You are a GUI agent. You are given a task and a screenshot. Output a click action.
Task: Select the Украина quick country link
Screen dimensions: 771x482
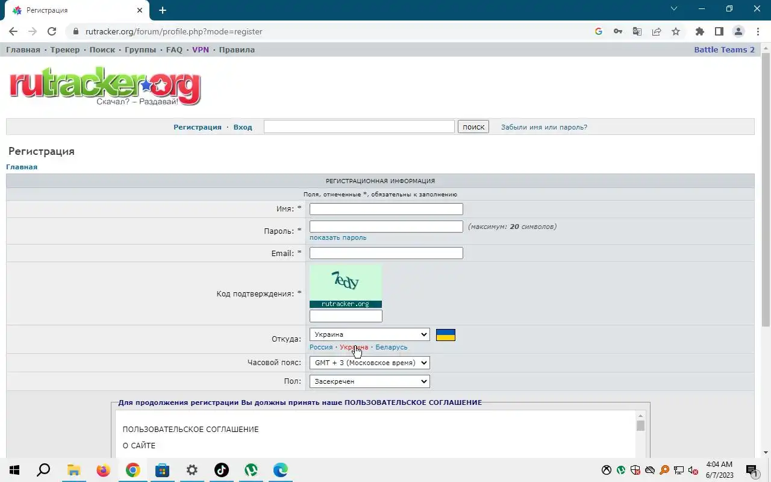354,347
